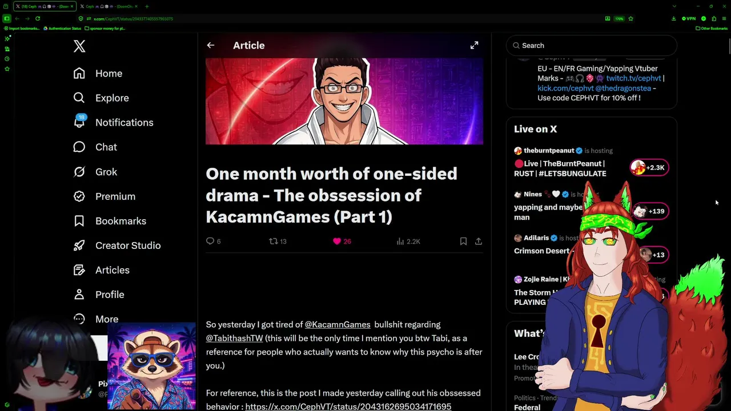
Task: Open the 170% zoom level indicator
Action: [x=619, y=18]
